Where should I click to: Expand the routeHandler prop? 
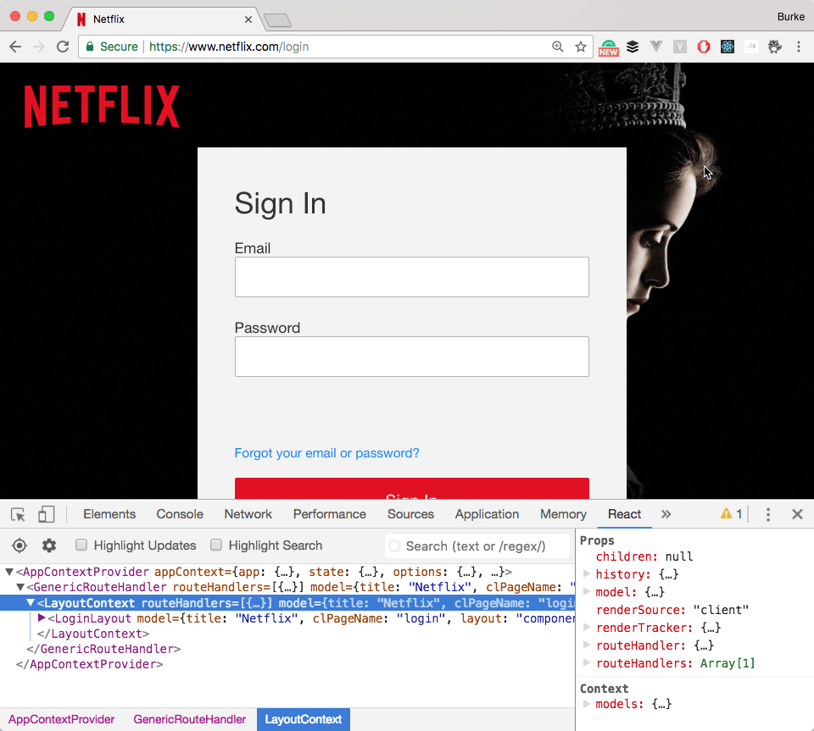[x=587, y=645]
